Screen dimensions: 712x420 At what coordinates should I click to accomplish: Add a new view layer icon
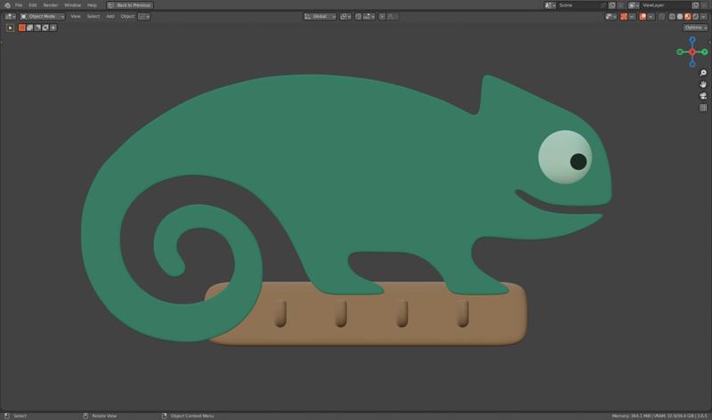tap(695, 5)
